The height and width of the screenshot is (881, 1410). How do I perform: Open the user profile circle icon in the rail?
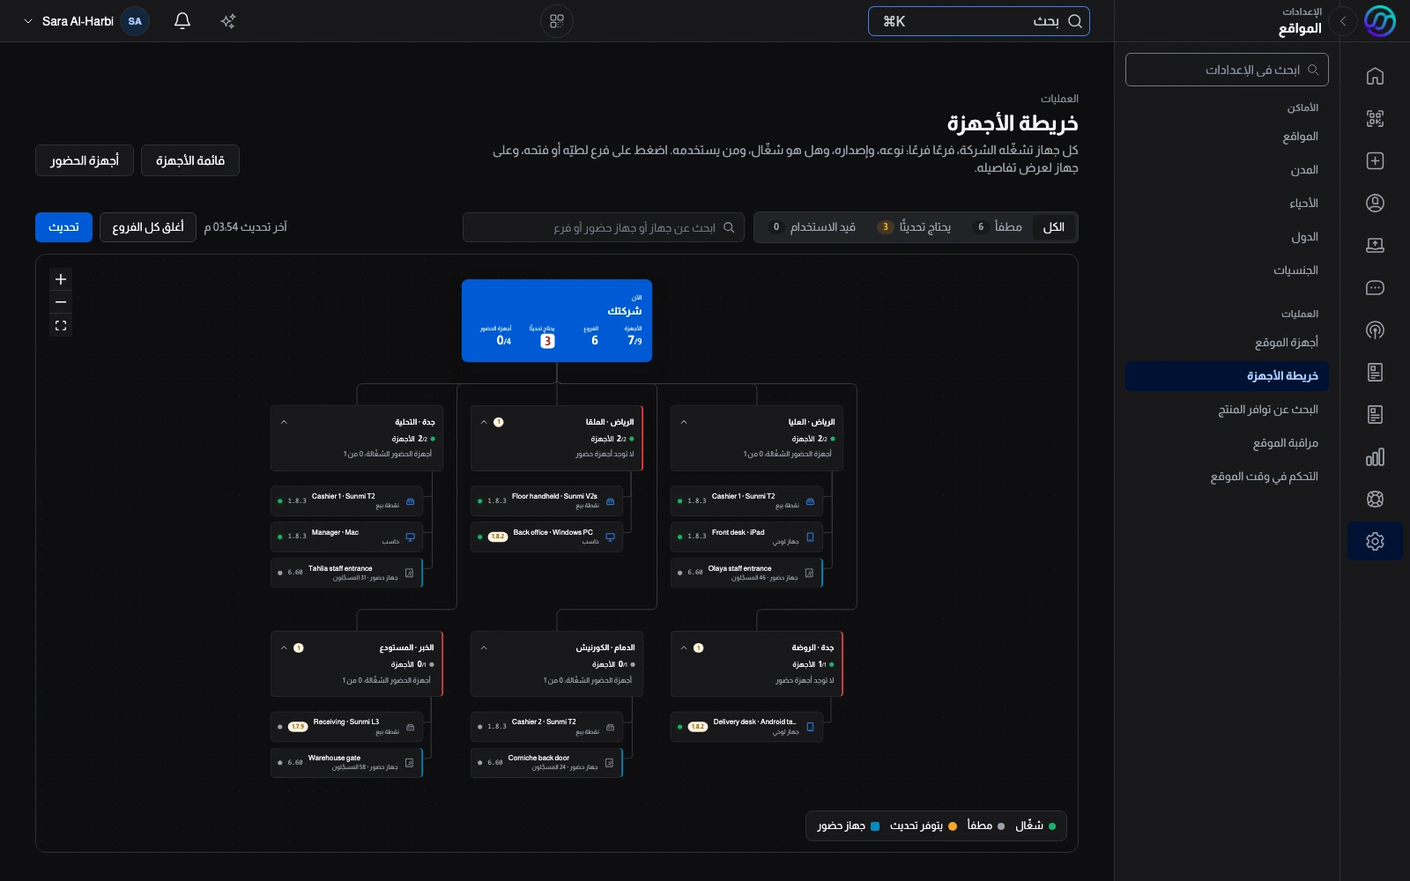click(1375, 204)
